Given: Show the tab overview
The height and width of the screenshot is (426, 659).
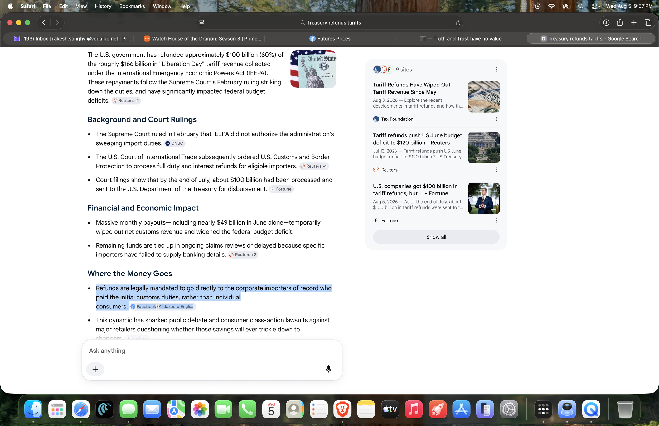Looking at the screenshot, I should pos(648,22).
